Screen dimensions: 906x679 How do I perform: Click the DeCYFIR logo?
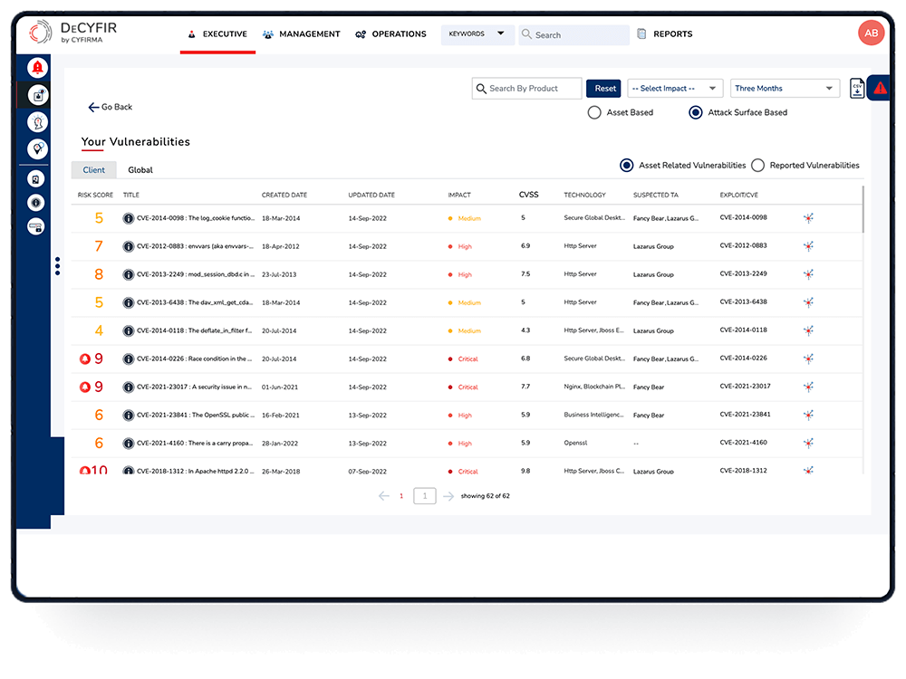pos(73,33)
